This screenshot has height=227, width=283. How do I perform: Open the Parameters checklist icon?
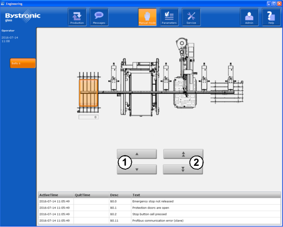(x=169, y=17)
